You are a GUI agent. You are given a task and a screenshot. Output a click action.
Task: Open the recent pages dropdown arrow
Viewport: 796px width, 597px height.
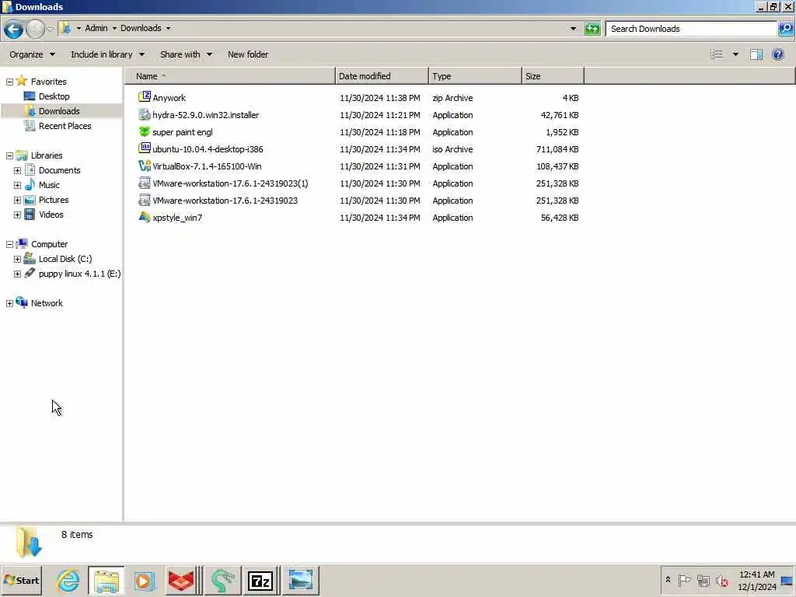[x=49, y=29]
